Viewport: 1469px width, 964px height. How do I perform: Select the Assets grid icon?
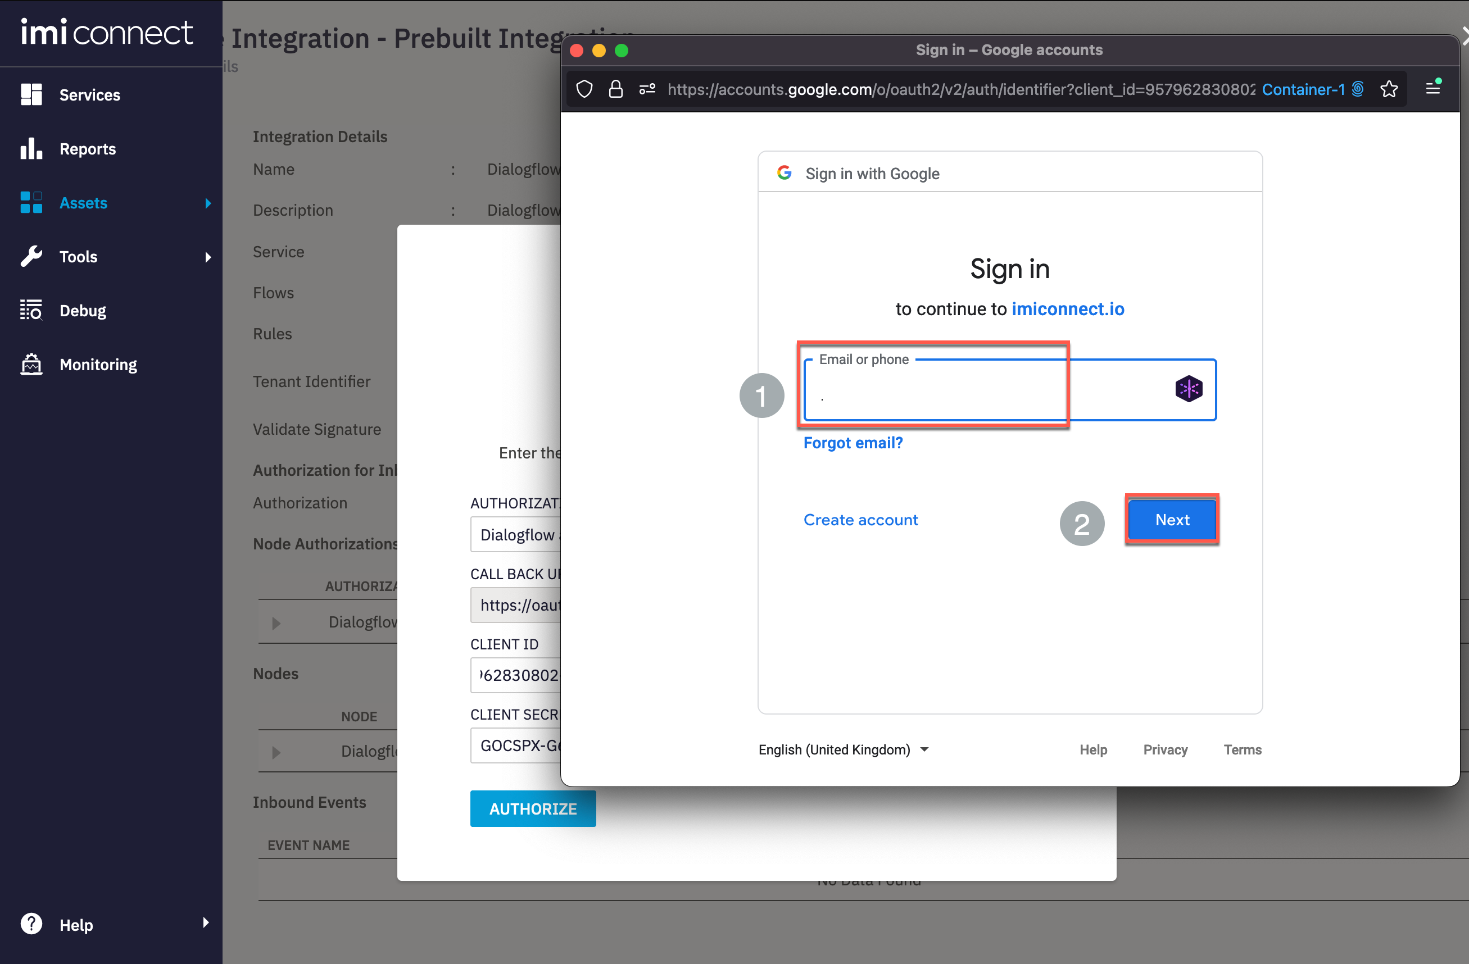pos(31,202)
